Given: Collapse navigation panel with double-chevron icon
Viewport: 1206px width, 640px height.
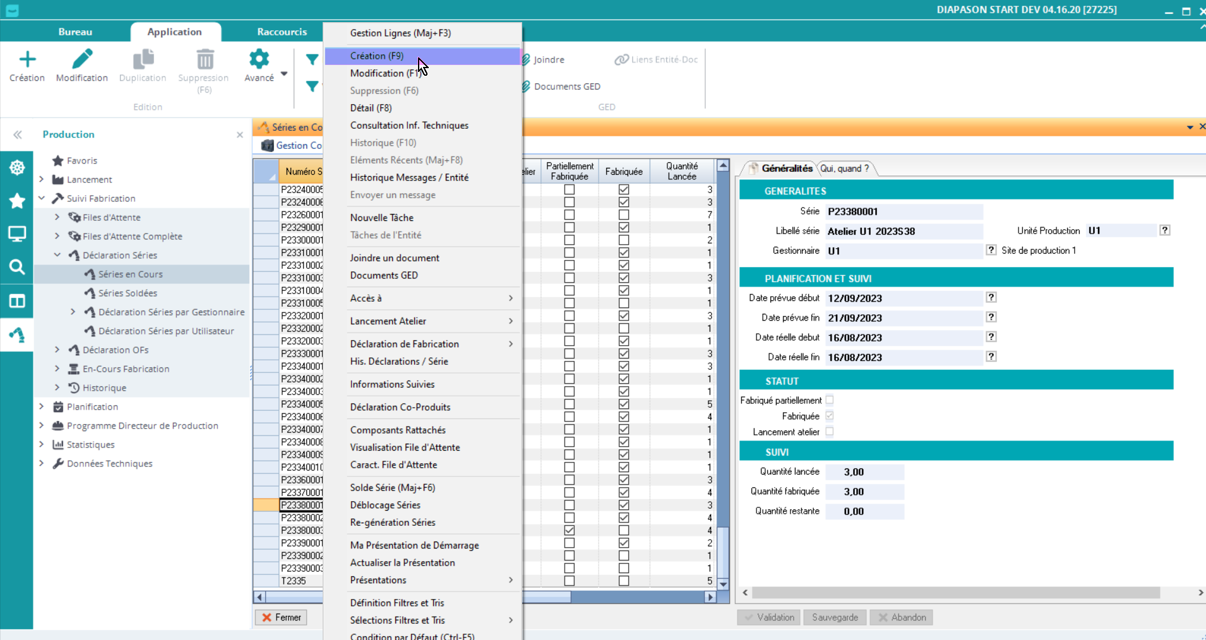Looking at the screenshot, I should [18, 134].
